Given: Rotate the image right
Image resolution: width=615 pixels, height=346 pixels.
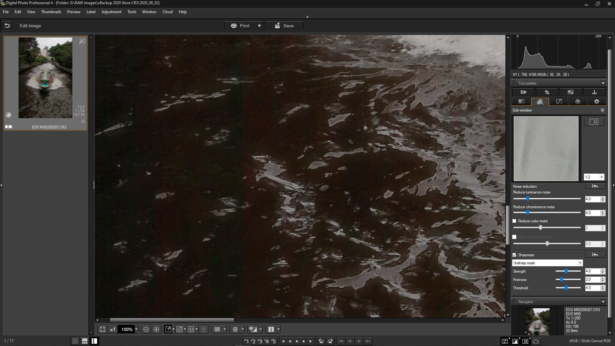Looking at the screenshot, I should point(330,341).
